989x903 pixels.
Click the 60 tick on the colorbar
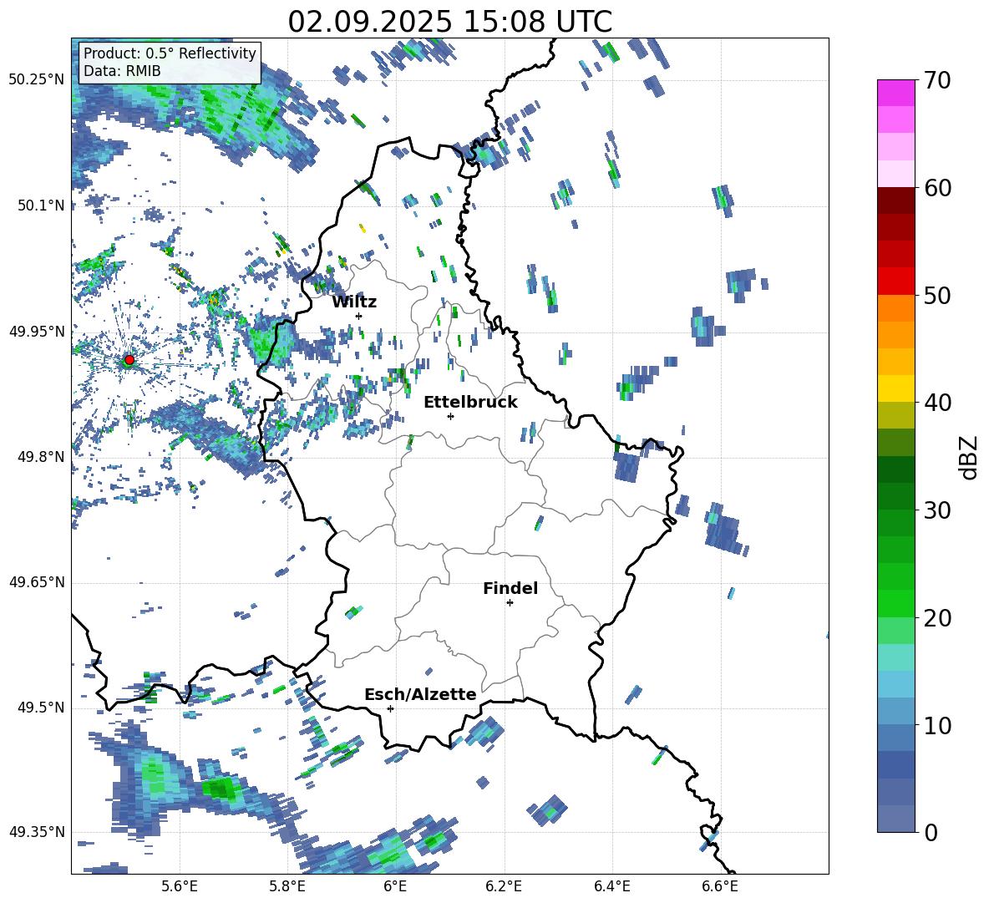click(937, 188)
